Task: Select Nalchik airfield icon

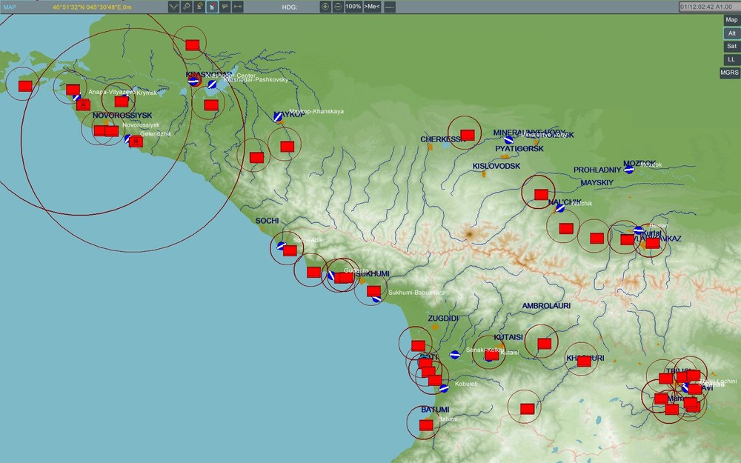Action: click(x=560, y=207)
